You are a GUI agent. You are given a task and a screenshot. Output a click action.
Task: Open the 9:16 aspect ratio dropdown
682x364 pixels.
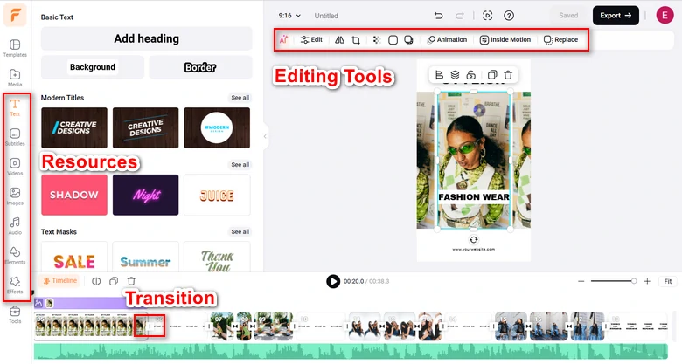(x=289, y=16)
